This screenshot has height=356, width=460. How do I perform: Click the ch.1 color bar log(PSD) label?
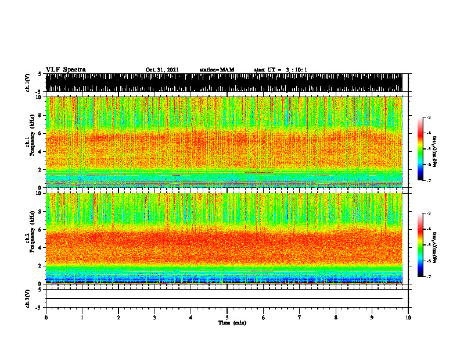435,151
